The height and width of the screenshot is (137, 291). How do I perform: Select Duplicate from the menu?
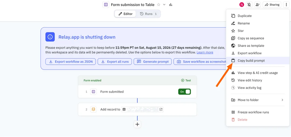point(258,16)
